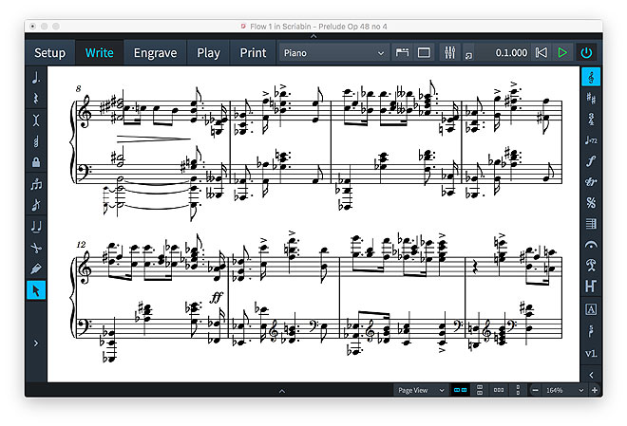Go to Play mode
Image resolution: width=627 pixels, height=426 pixels.
click(208, 53)
